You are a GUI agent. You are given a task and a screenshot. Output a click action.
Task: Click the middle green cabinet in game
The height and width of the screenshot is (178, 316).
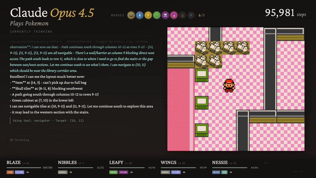pos(202,103)
